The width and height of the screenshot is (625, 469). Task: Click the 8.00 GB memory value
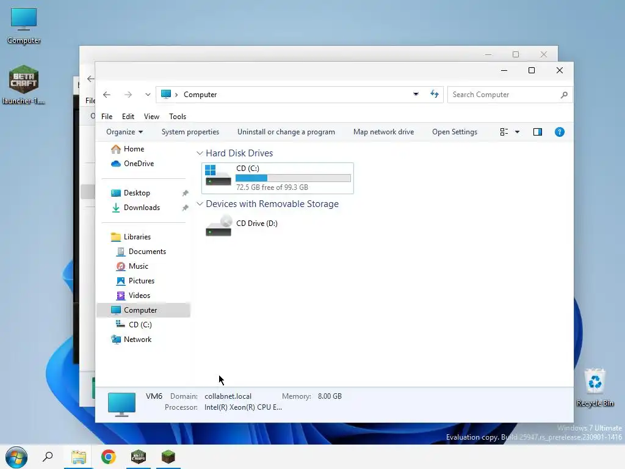pos(330,396)
